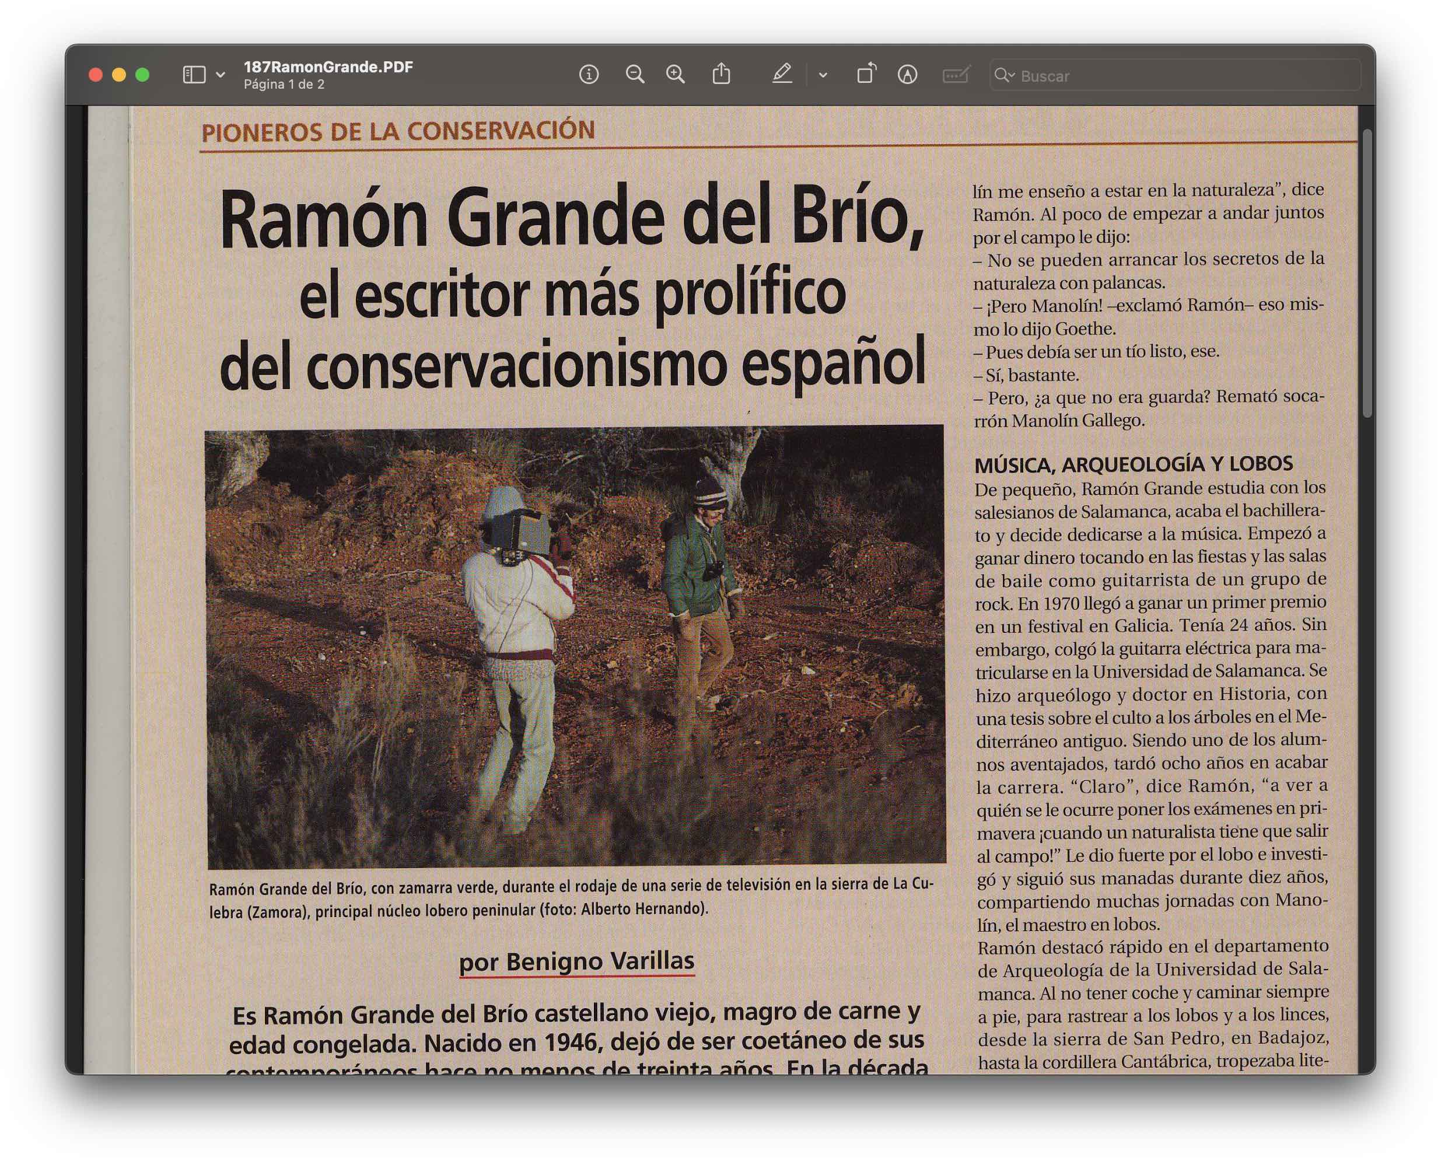Click the text 'del conservacionismo español'
This screenshot has height=1161, width=1441.
click(572, 366)
